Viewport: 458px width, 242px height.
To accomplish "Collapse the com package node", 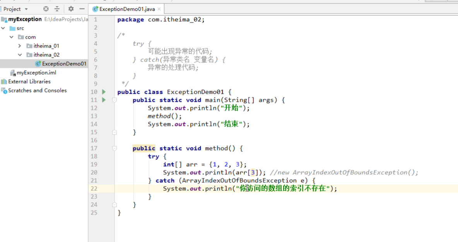I will pyautogui.click(x=11, y=37).
